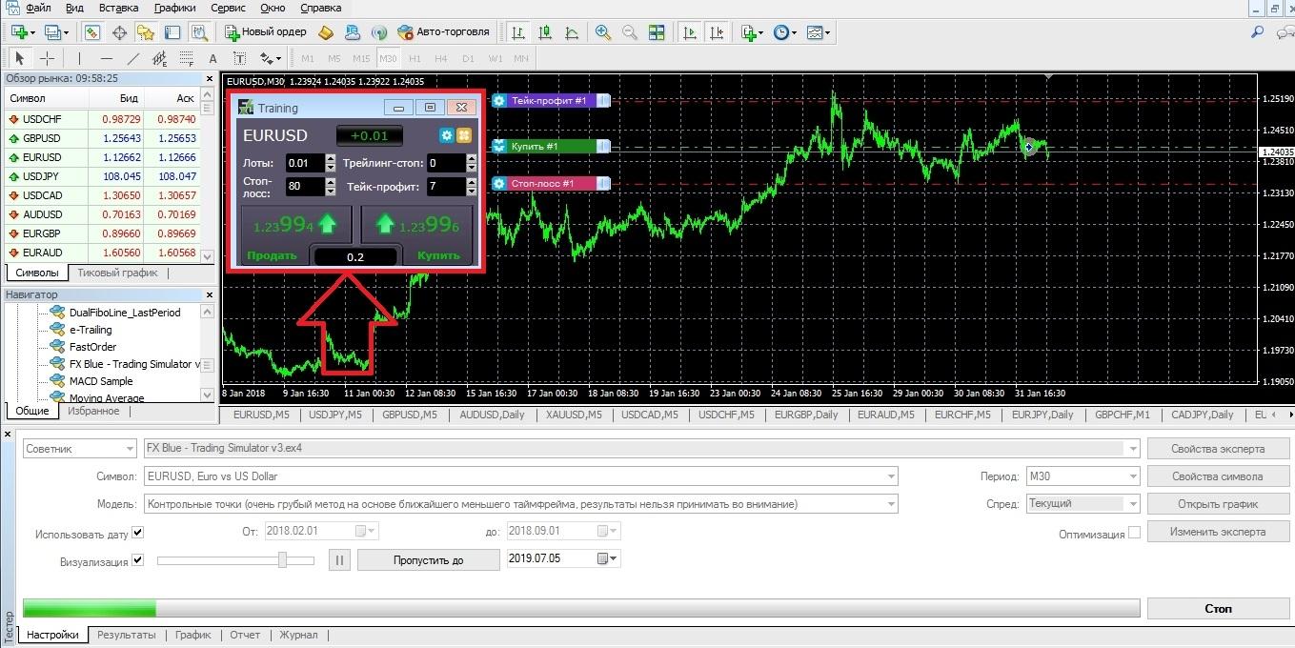Screen dimensions: 1295x648
Task: Switch chart to candlesticks icon
Action: tap(544, 32)
